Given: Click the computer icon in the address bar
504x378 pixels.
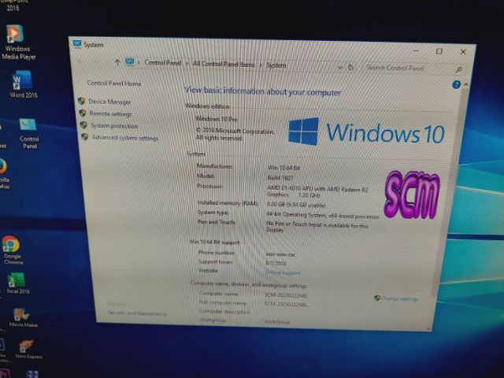Looking at the screenshot, I should point(129,61).
